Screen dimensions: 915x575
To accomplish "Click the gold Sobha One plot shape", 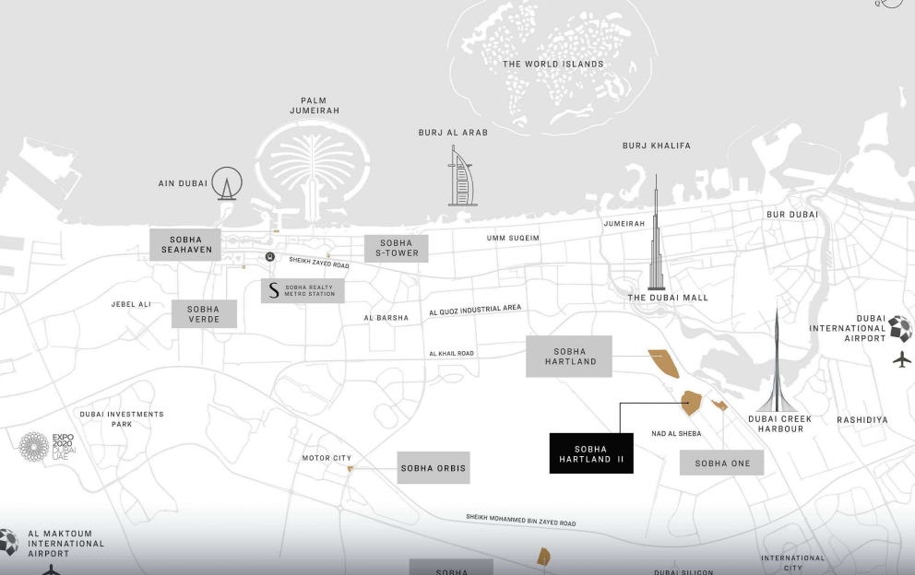I will [719, 405].
